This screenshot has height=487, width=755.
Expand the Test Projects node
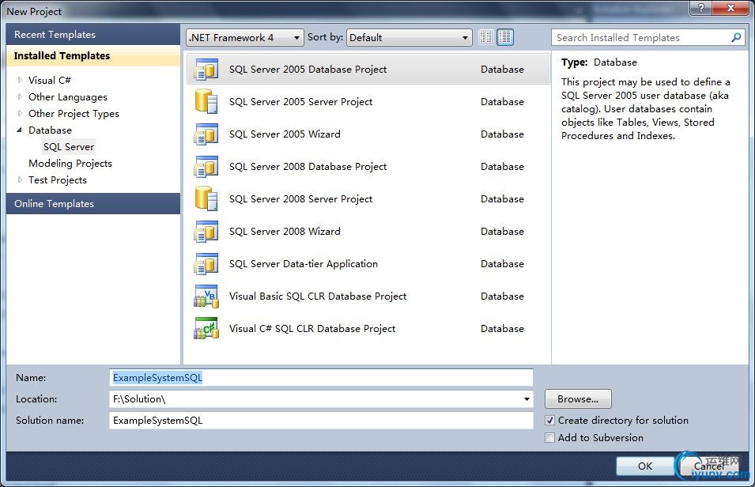pyautogui.click(x=20, y=180)
